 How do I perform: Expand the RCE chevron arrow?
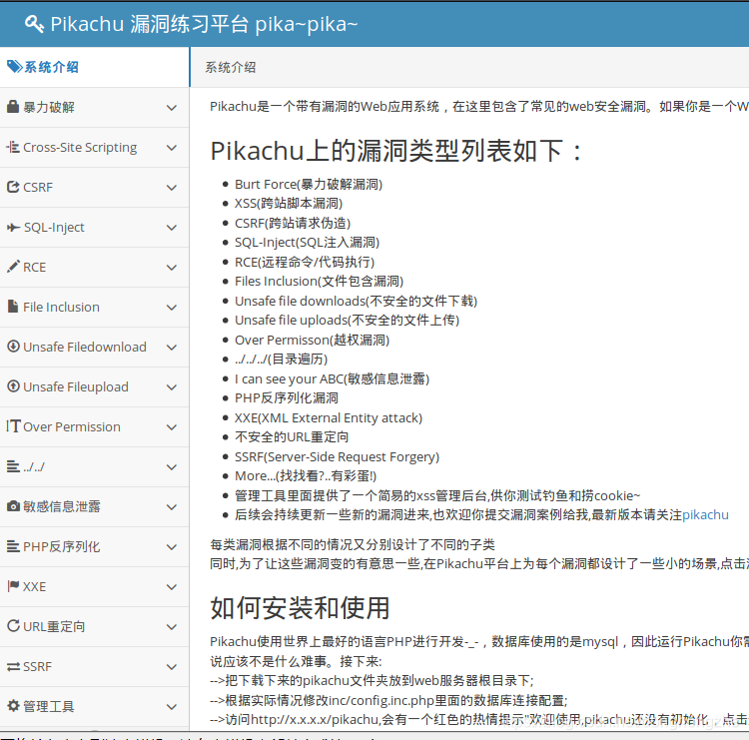172,268
